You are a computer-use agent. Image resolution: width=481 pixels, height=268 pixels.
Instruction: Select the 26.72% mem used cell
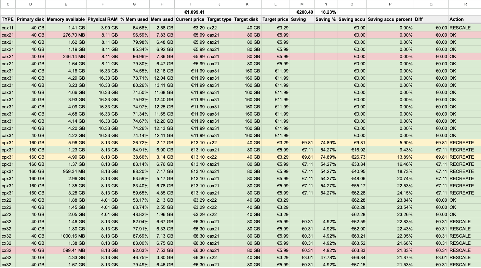pos(134,143)
